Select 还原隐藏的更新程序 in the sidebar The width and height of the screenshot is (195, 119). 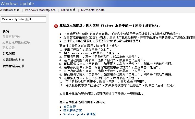(x=16, y=42)
